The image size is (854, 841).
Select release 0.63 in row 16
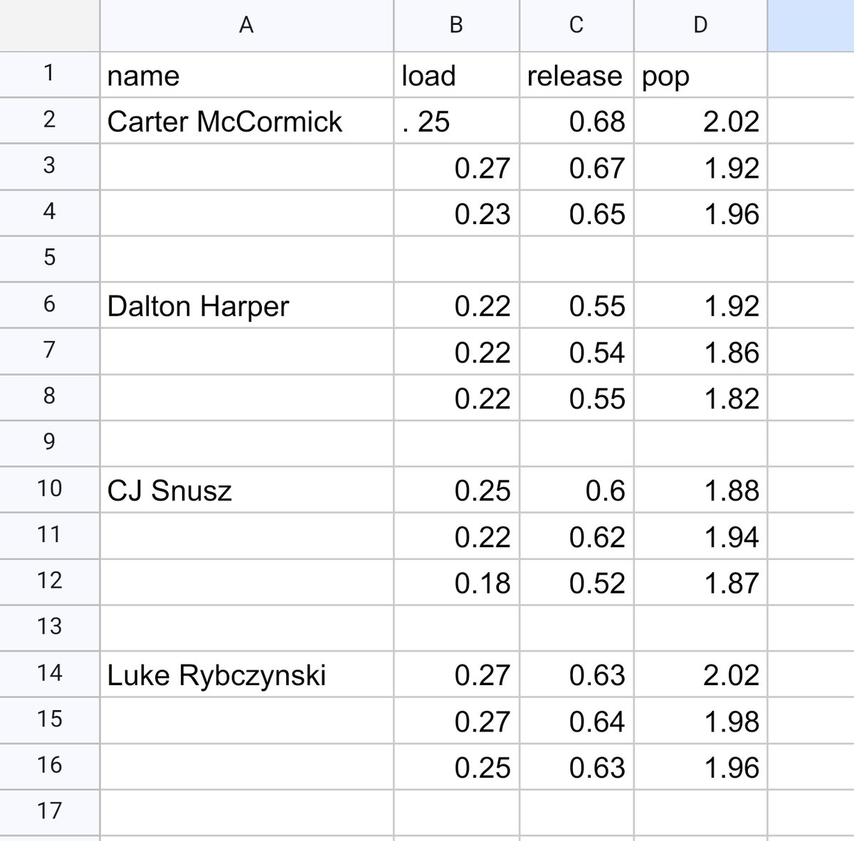pyautogui.click(x=576, y=766)
